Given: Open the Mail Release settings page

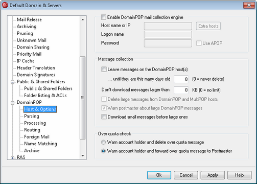Looking at the screenshot, I should [29, 19].
